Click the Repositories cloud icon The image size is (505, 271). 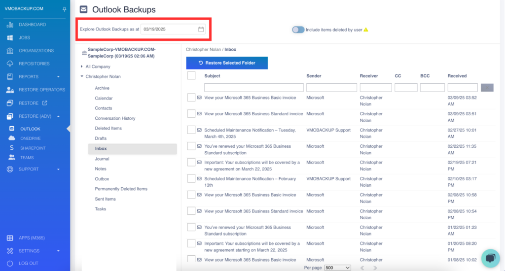(x=10, y=64)
